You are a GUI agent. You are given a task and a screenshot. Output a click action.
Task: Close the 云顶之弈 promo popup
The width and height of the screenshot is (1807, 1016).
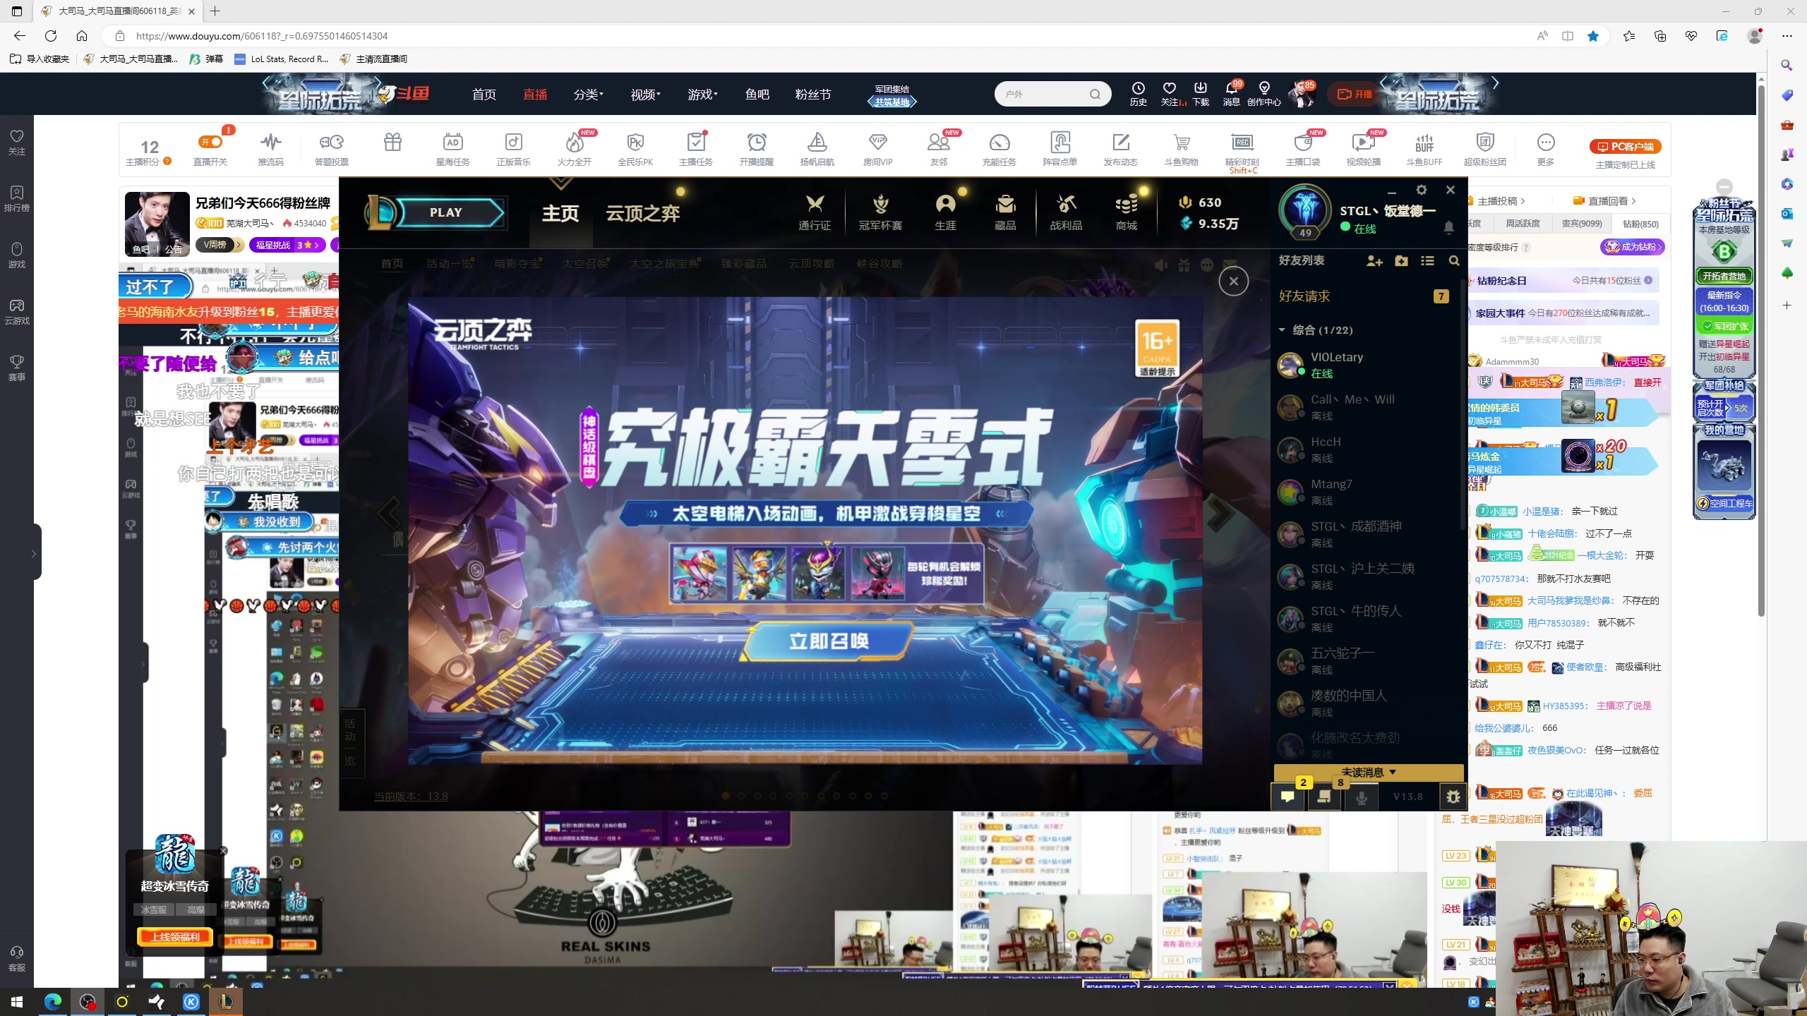tap(1233, 282)
